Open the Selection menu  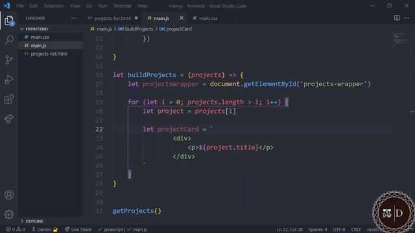[54, 6]
